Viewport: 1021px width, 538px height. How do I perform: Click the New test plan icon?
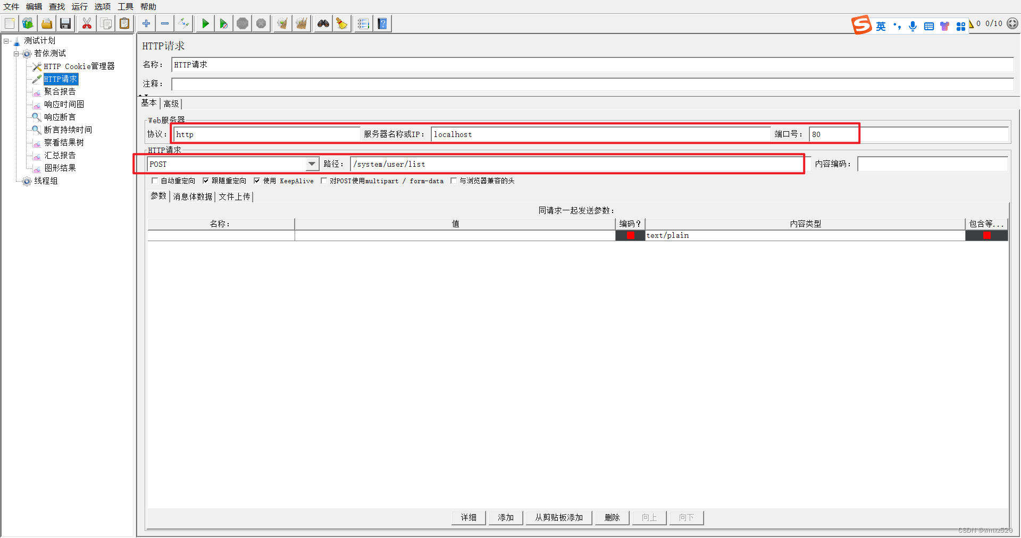[x=10, y=23]
